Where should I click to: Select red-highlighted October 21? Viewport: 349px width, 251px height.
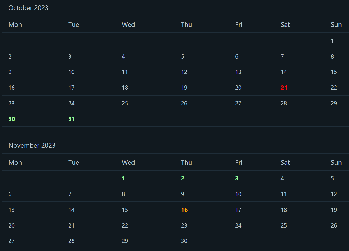point(284,88)
